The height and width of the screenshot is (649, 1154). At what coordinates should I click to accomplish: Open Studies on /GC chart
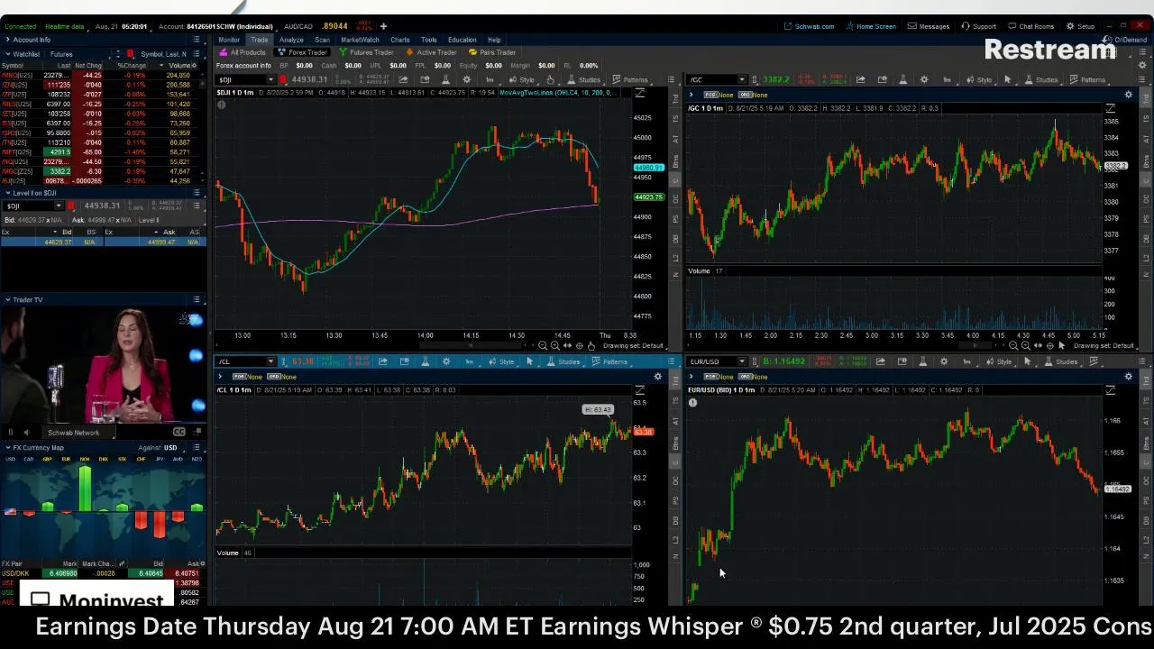[1041, 79]
